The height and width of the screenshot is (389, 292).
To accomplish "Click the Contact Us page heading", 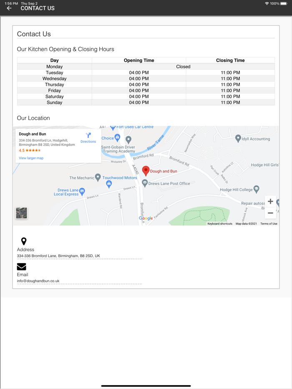I will 34,34.
